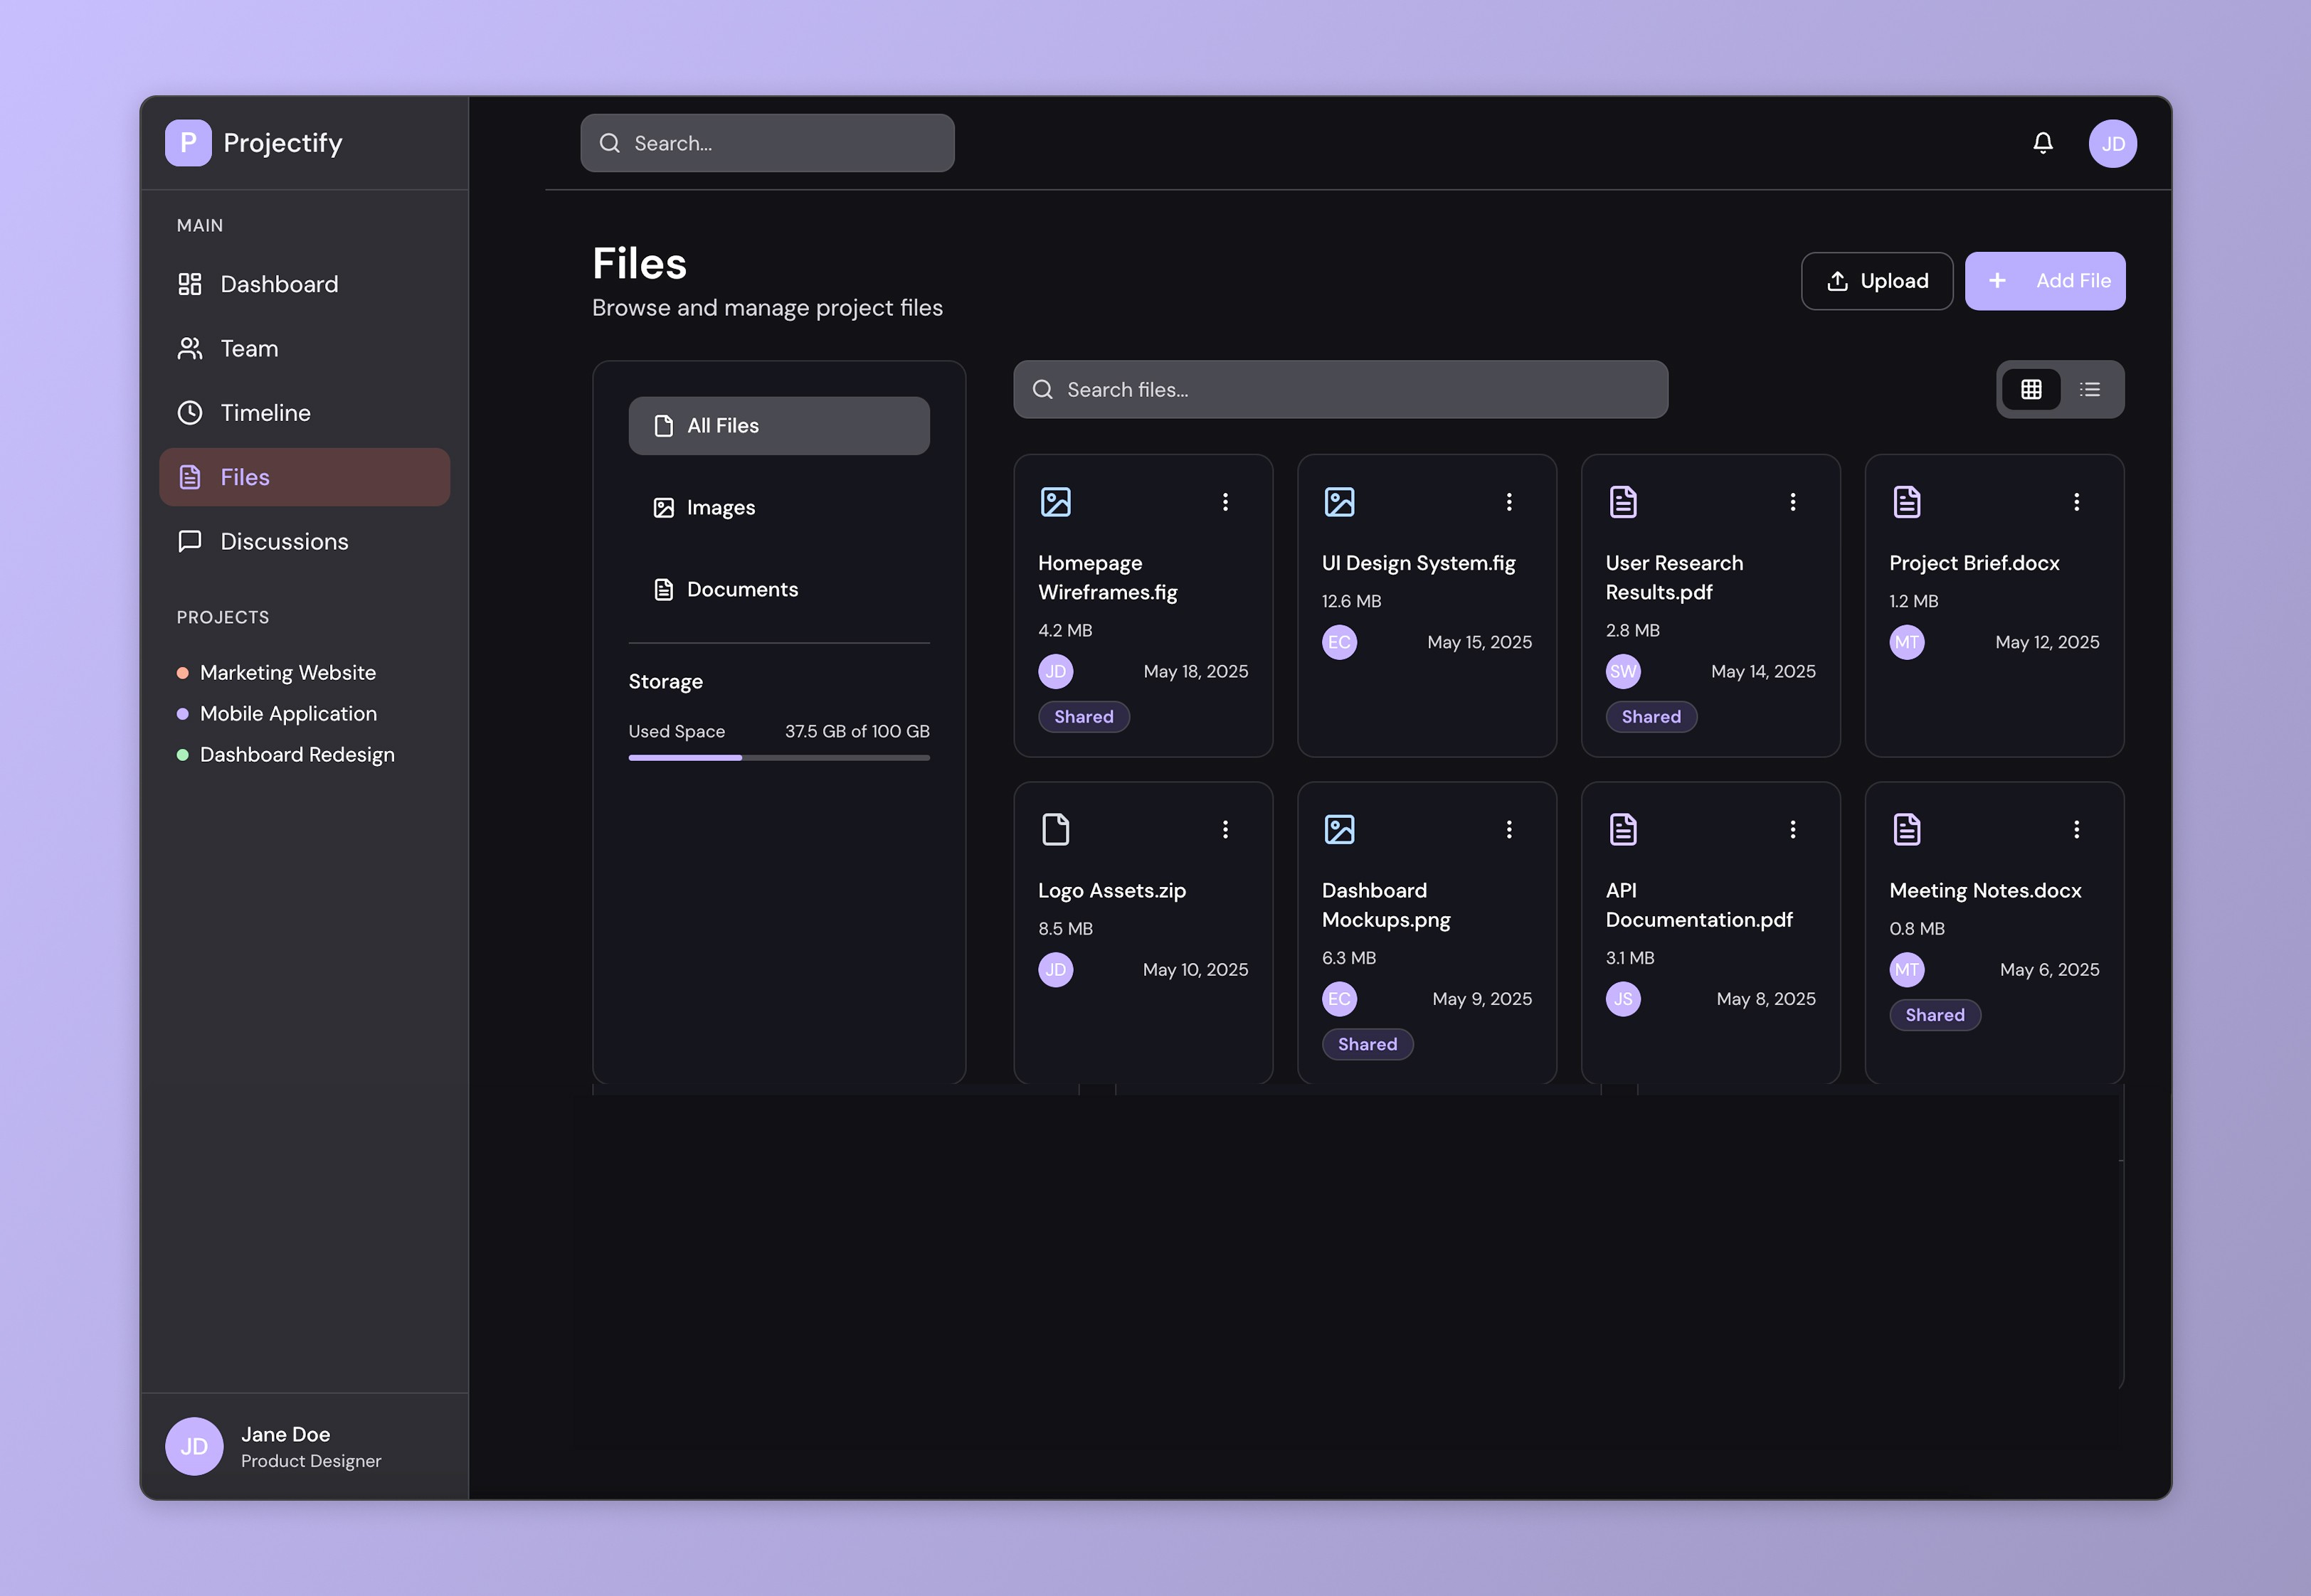The height and width of the screenshot is (1596, 2311).
Task: Click the Projectify logo icon
Action: pyautogui.click(x=188, y=143)
